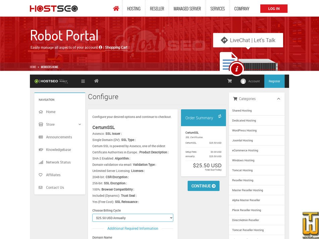
Task: Open the HOSTING menu
Action: [x=134, y=8]
